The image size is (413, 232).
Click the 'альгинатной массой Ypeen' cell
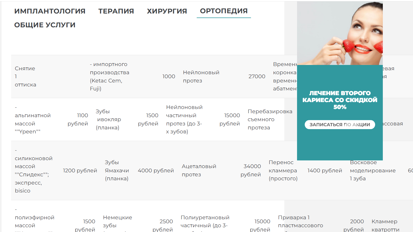click(x=33, y=119)
